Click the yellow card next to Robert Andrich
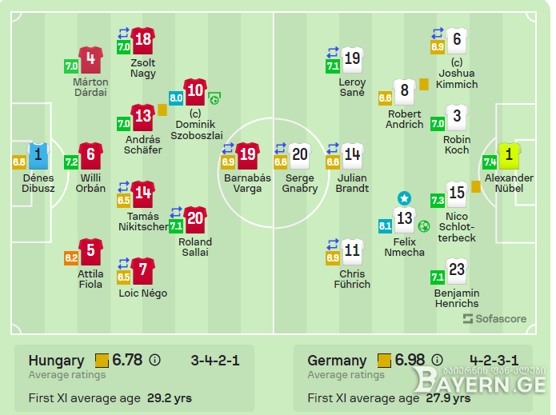Image resolution: width=556 pixels, height=415 pixels. 424,84
